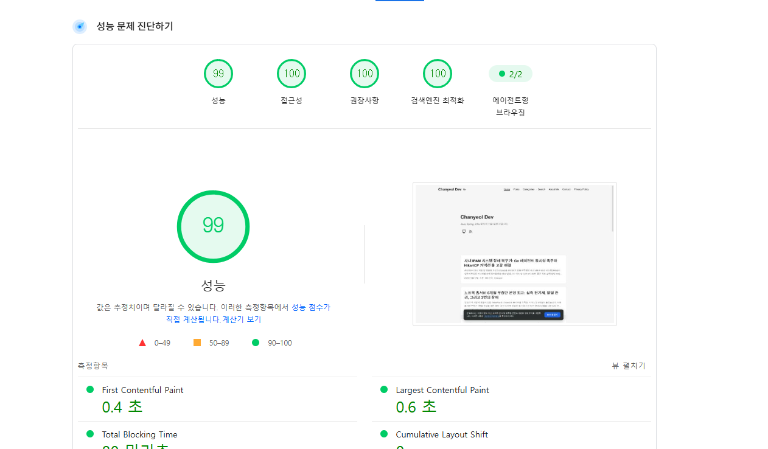Jump to the 검색엔진 최적화 100 gauge
The image size is (768, 449).
point(438,74)
